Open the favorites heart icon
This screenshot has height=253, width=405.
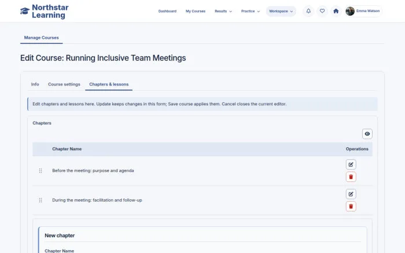[322, 11]
